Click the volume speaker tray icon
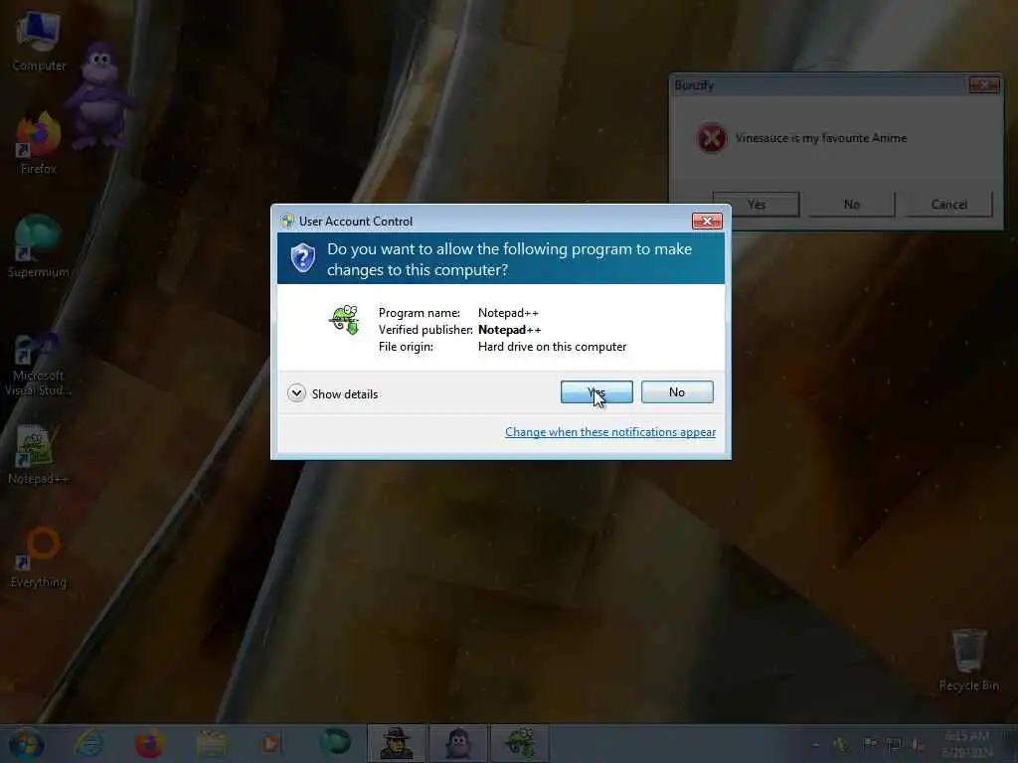 [x=918, y=744]
